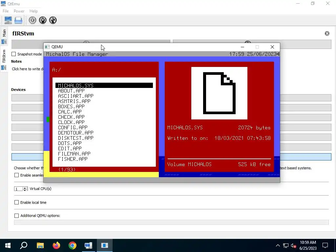Click the network tray icon

coord(286,245)
